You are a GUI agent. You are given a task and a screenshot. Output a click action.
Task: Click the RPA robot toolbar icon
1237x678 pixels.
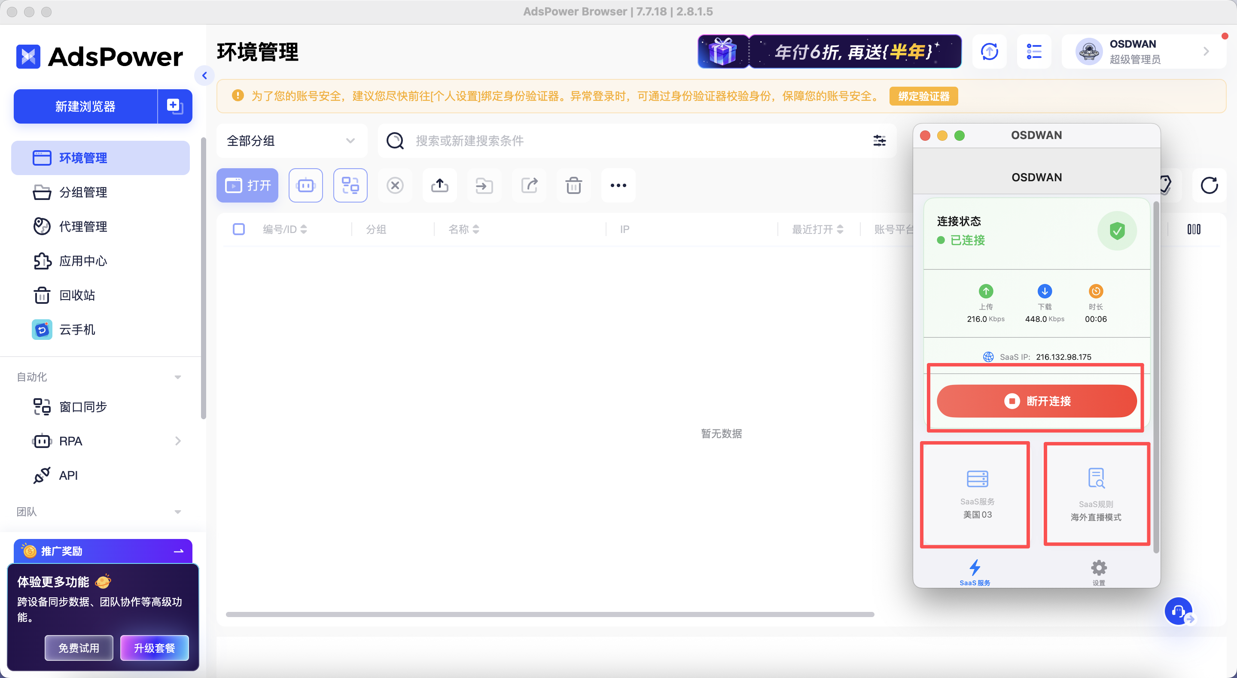tap(305, 185)
